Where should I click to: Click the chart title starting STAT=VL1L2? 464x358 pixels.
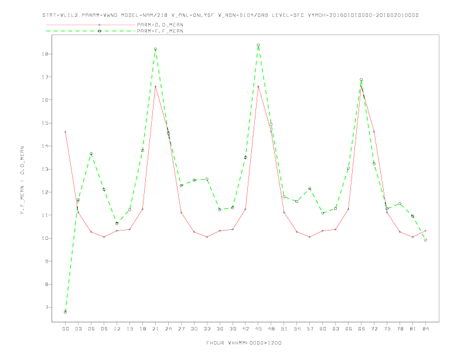(x=230, y=15)
